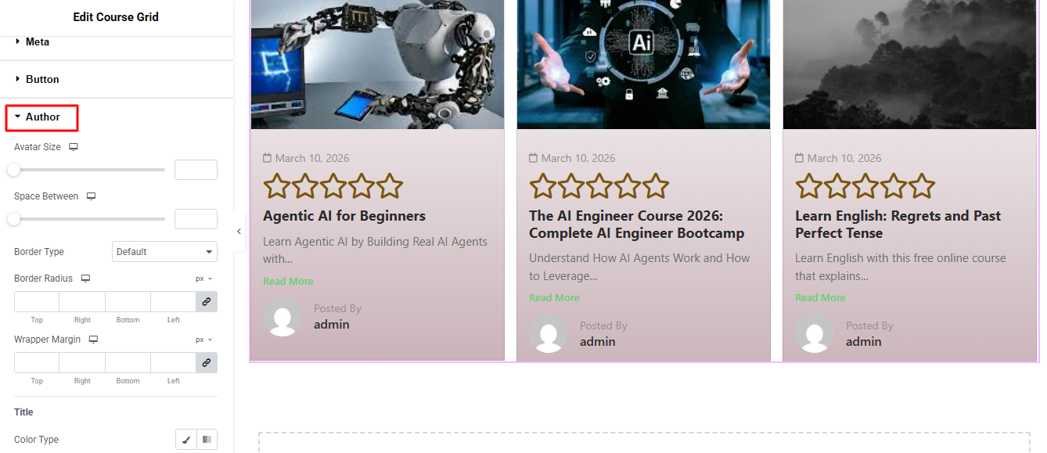Toggle the Border Radius link-values button
This screenshot has height=453, width=1047.
pos(207,302)
